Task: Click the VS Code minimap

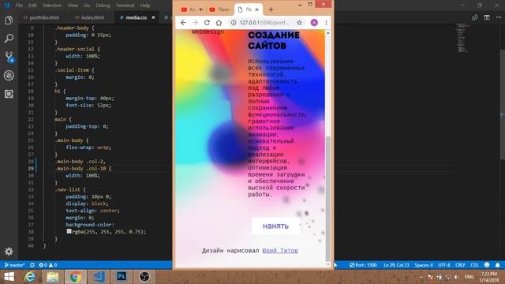Action: (464, 38)
